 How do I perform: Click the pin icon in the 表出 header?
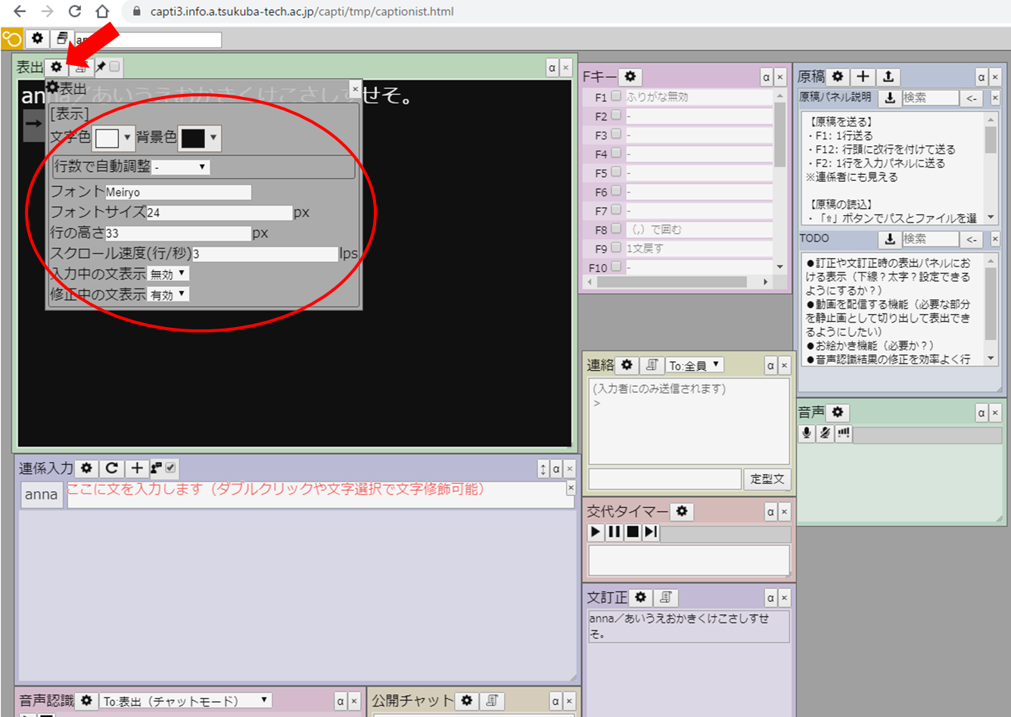pos(100,67)
